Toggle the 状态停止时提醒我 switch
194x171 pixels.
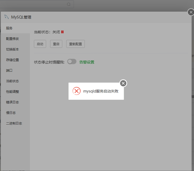(x=72, y=62)
